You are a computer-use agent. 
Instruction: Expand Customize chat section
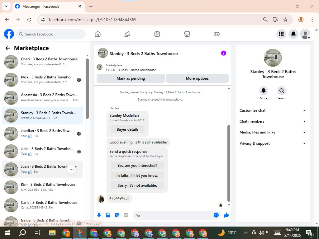tap(273, 110)
